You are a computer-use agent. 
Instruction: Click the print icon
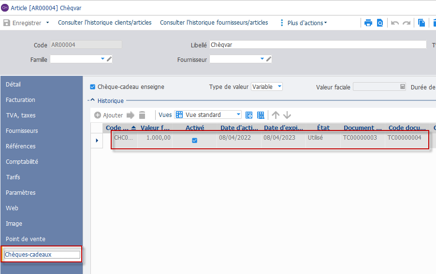click(x=368, y=23)
